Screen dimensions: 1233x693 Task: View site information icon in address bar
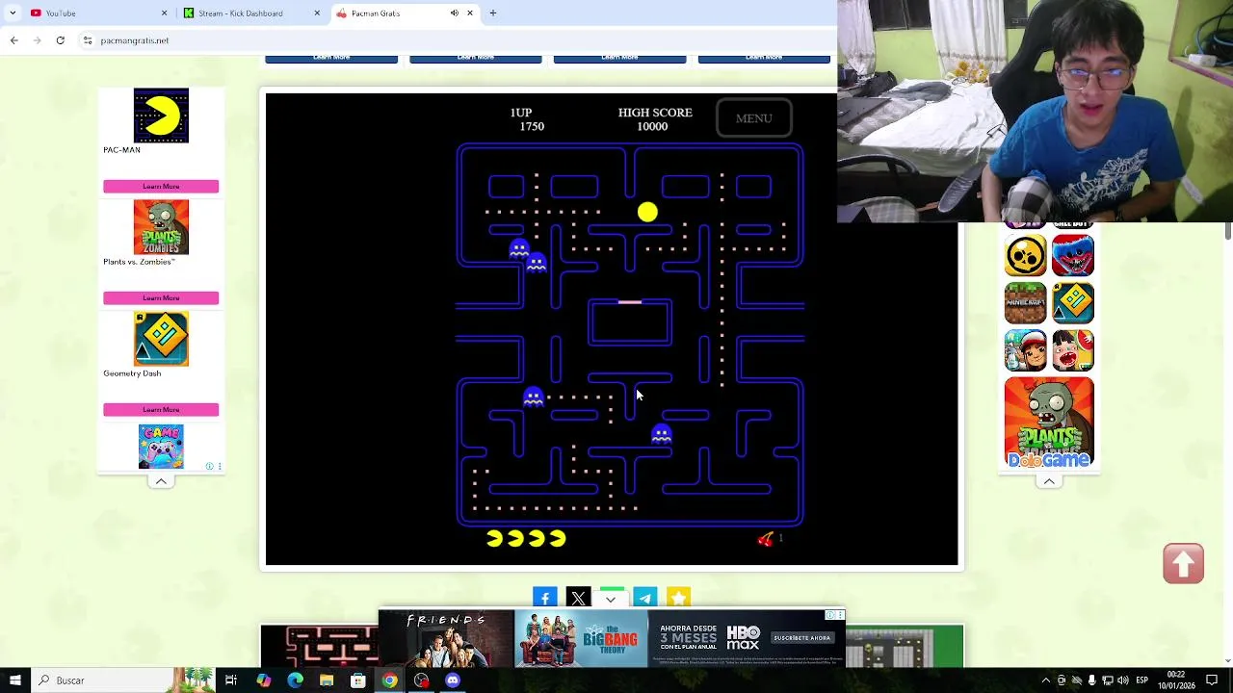(x=88, y=40)
